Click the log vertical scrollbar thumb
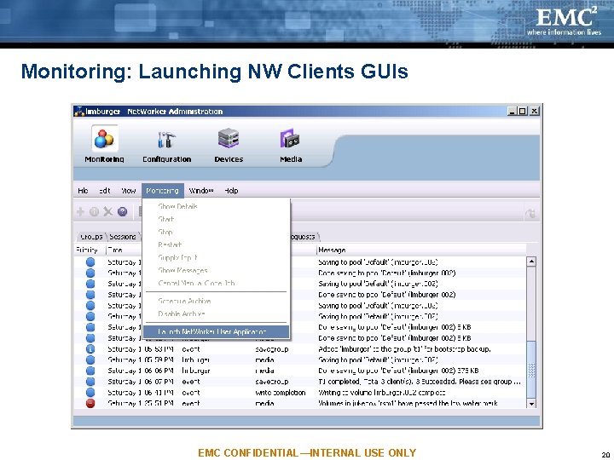This screenshot has height=460, width=614. pos(531,370)
